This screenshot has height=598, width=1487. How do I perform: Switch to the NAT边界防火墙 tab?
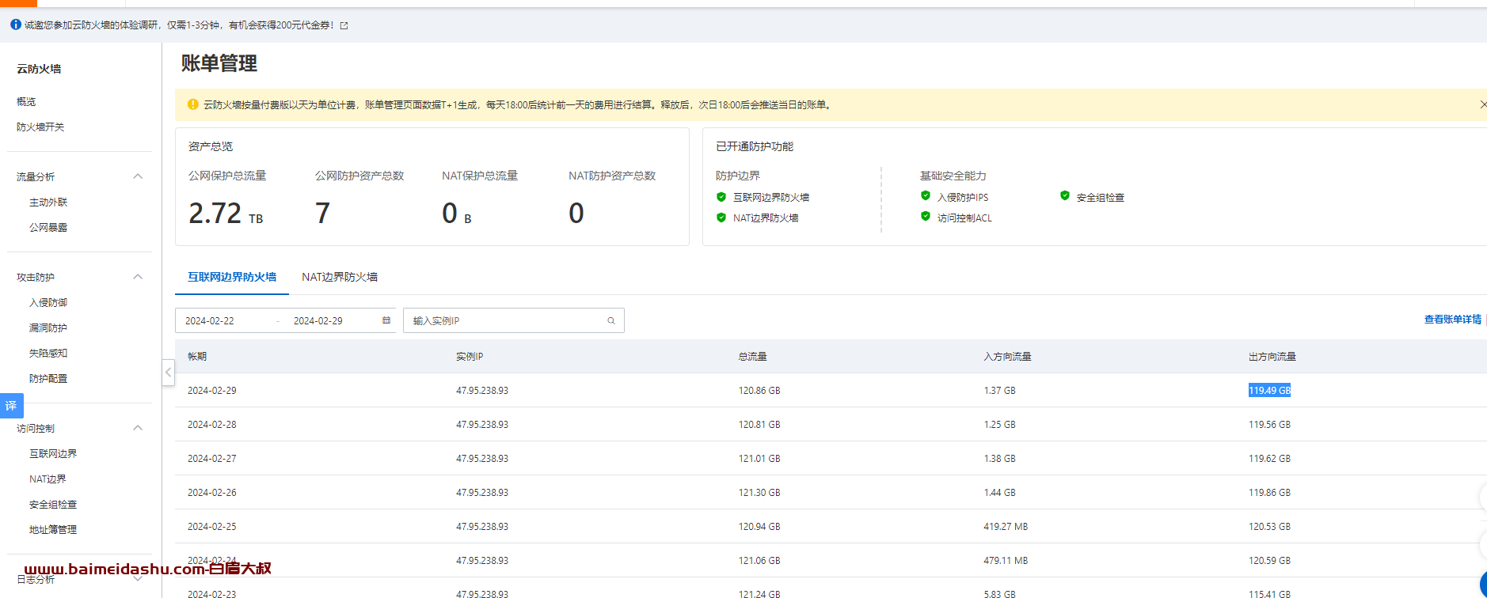click(x=340, y=277)
